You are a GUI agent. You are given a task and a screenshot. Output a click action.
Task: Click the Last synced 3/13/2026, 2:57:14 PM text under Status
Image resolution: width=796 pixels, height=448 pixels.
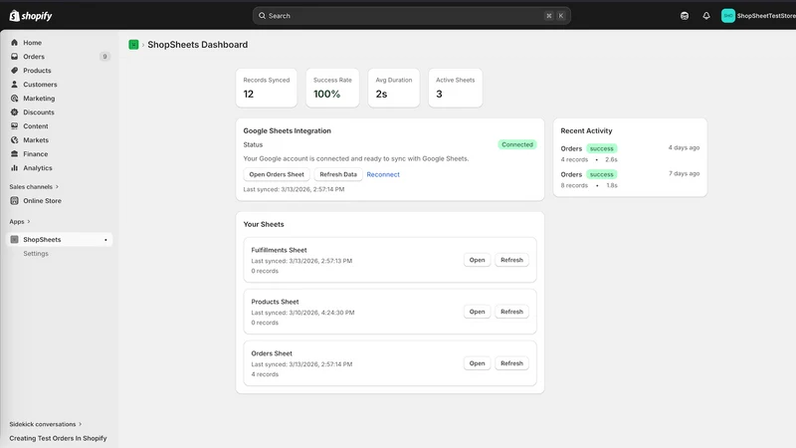tap(294, 189)
